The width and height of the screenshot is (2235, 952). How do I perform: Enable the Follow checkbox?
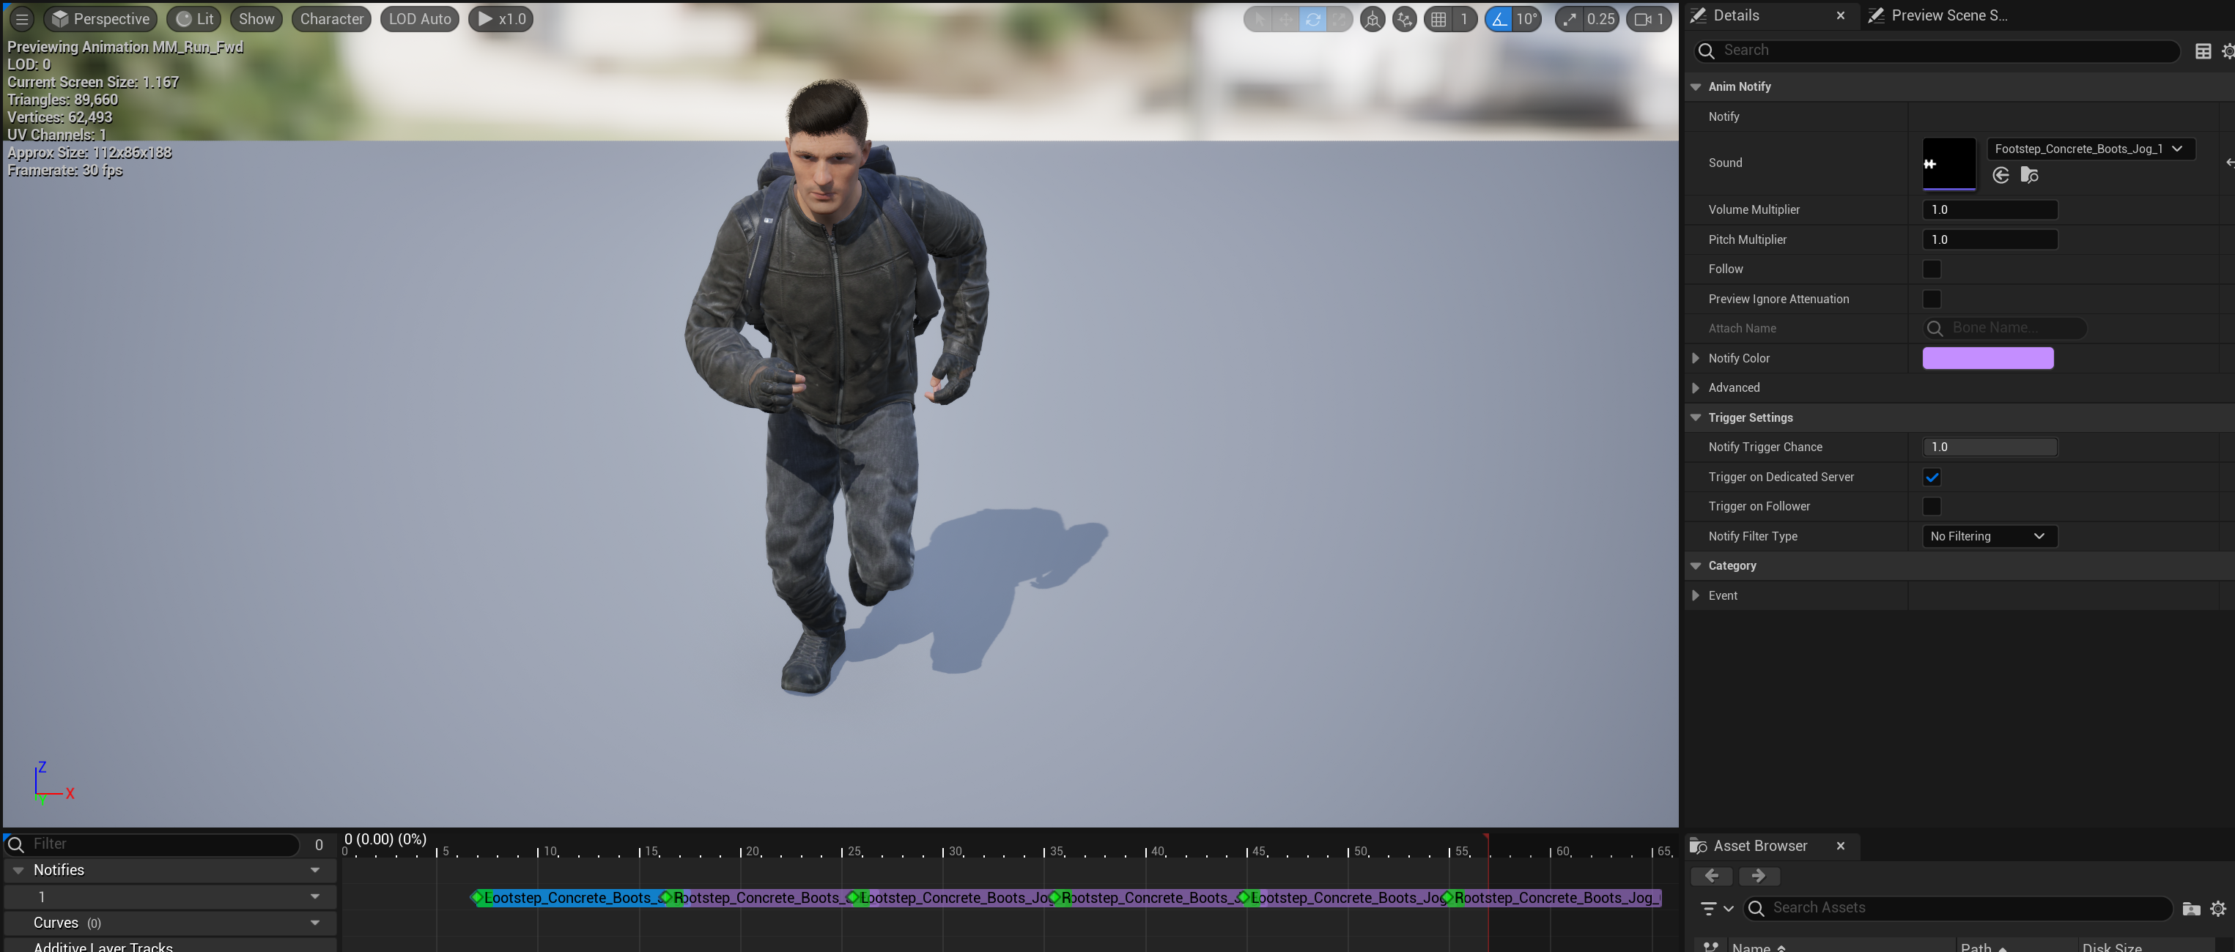tap(1932, 269)
